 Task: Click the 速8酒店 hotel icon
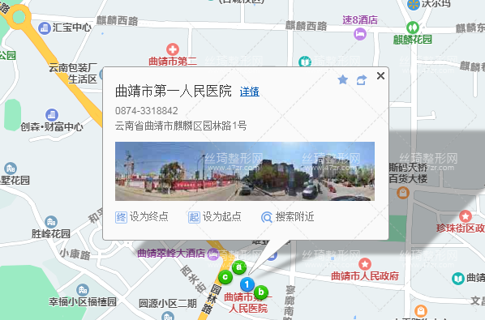[360, 33]
